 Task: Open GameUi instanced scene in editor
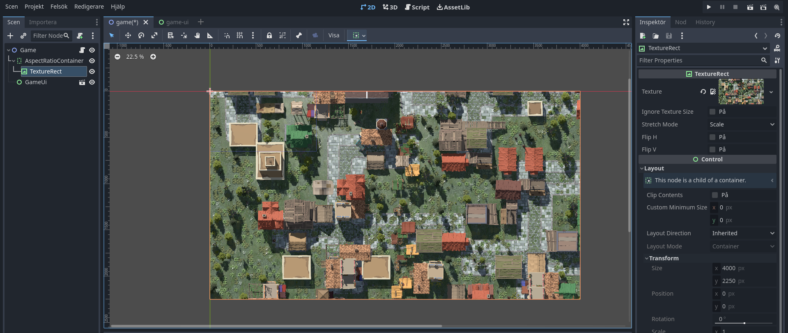(82, 82)
